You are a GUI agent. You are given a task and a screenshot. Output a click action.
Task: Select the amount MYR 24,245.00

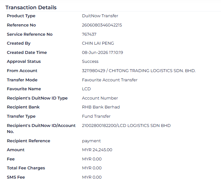[x=97, y=150]
